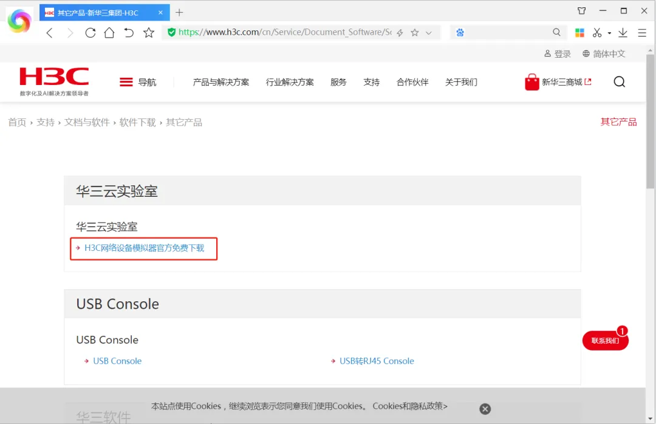Open the 支持 menu item in the top nav
Screen dimensions: 656x424
tap(372, 82)
